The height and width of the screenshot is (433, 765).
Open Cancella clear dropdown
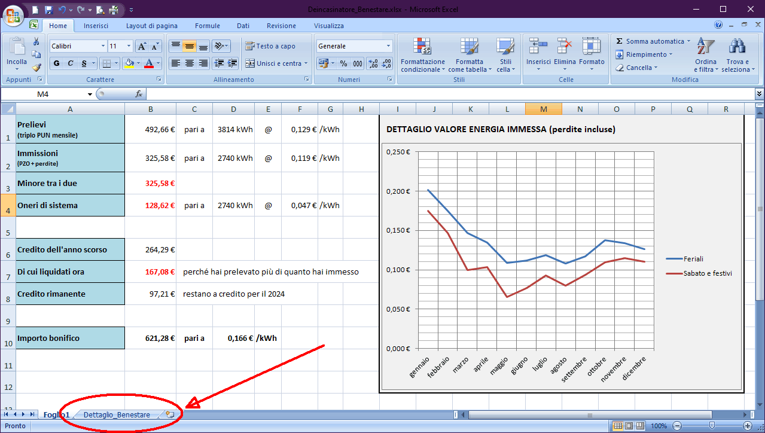pos(636,68)
